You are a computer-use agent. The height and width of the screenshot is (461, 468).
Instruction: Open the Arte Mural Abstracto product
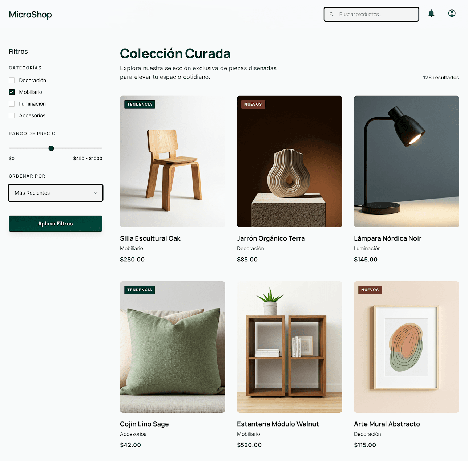pos(387,424)
